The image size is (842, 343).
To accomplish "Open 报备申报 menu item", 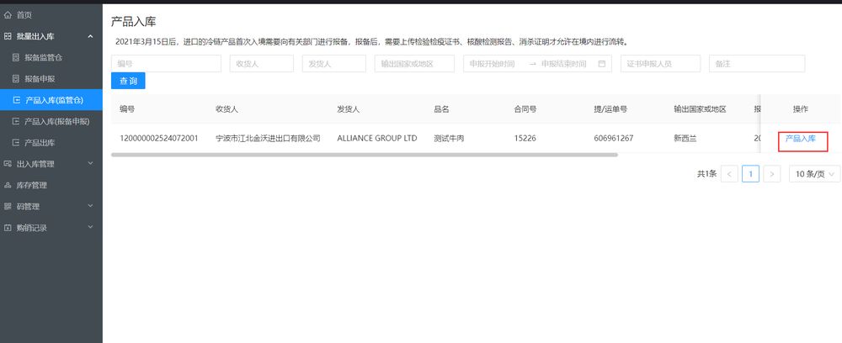I will click(x=40, y=79).
